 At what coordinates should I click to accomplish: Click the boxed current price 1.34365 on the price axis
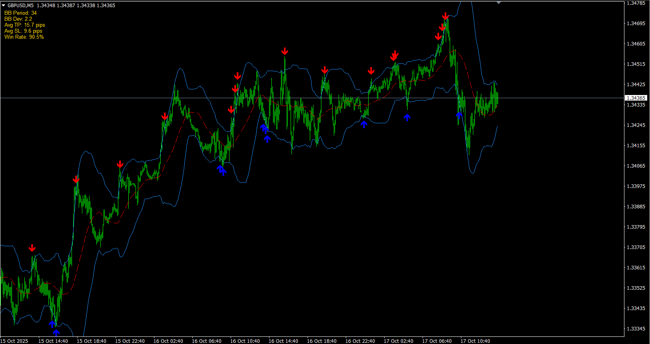[x=636, y=98]
